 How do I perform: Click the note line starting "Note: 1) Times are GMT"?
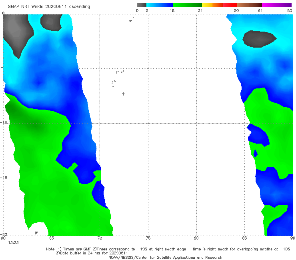click(x=168, y=249)
